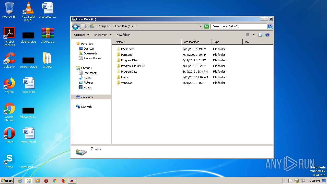327x184 pixels.
Task: Select the Firefox desktop shortcut
Action: [9, 85]
